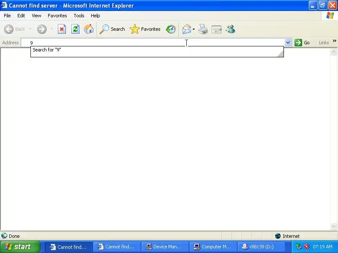
Task: Restore down the Internet Explorer window
Action: pyautogui.click(x=323, y=5)
